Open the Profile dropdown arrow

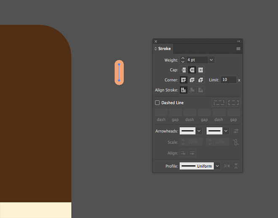click(217, 166)
